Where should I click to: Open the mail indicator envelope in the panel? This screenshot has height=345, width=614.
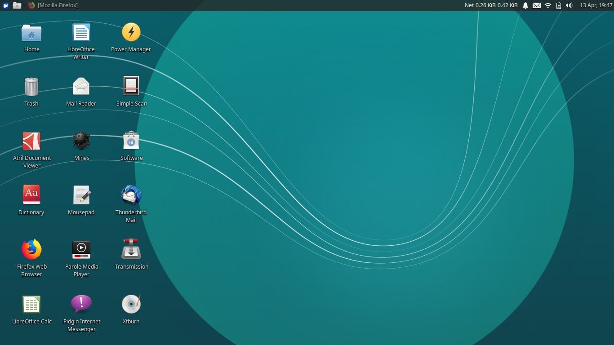click(536, 5)
